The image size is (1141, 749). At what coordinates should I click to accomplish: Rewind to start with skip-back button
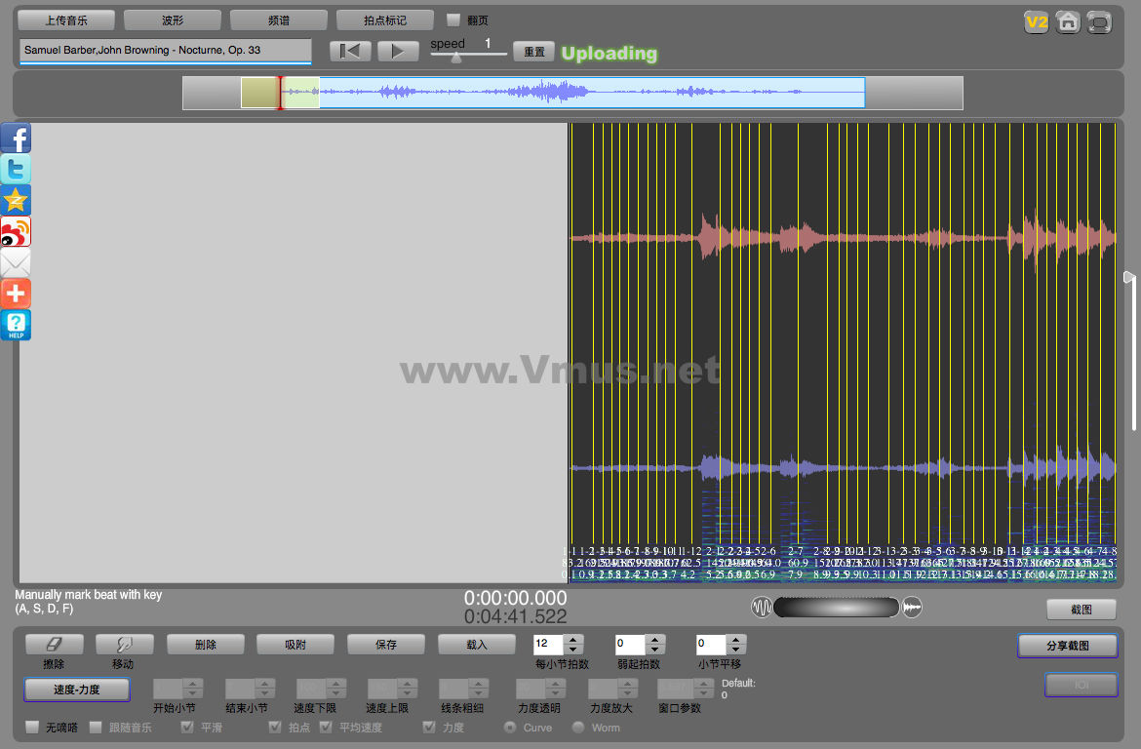tap(350, 52)
